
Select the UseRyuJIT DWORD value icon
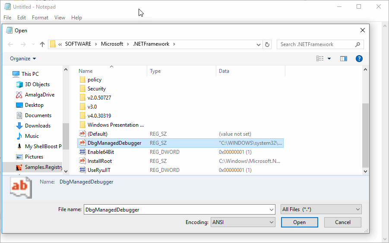click(x=82, y=170)
